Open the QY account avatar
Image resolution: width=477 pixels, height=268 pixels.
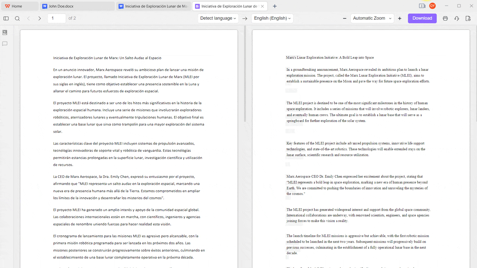(432, 6)
